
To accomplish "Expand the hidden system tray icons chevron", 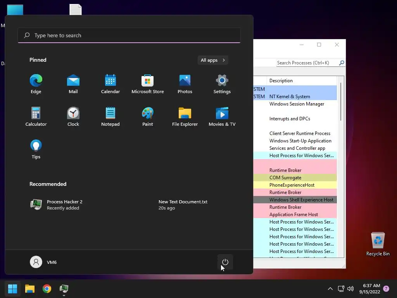I will pos(330,289).
